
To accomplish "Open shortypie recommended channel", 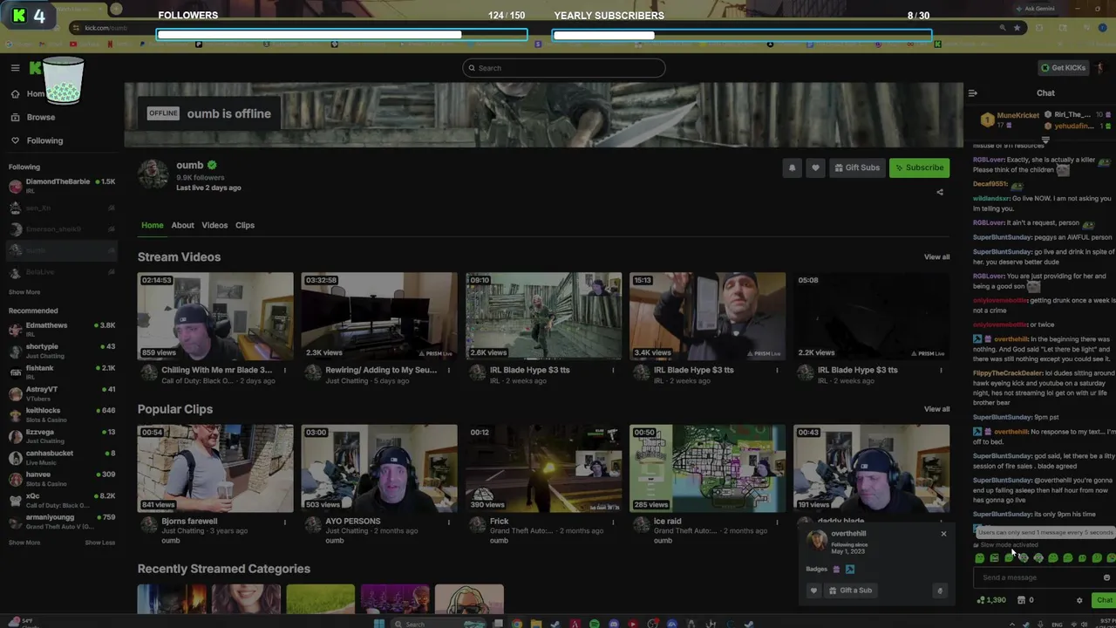I will click(61, 351).
